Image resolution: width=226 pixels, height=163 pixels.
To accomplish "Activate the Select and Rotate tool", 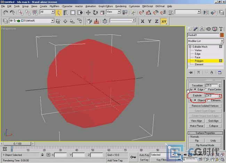I will (95, 13).
